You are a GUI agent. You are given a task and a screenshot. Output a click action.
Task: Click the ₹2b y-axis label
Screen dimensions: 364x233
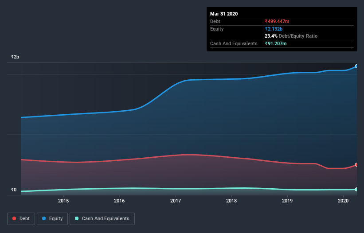(15, 57)
